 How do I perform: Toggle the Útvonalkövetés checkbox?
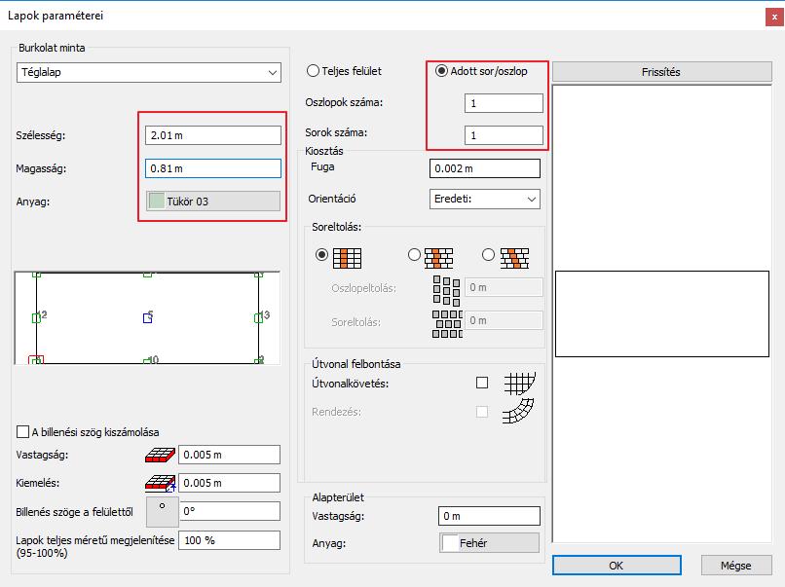(482, 383)
